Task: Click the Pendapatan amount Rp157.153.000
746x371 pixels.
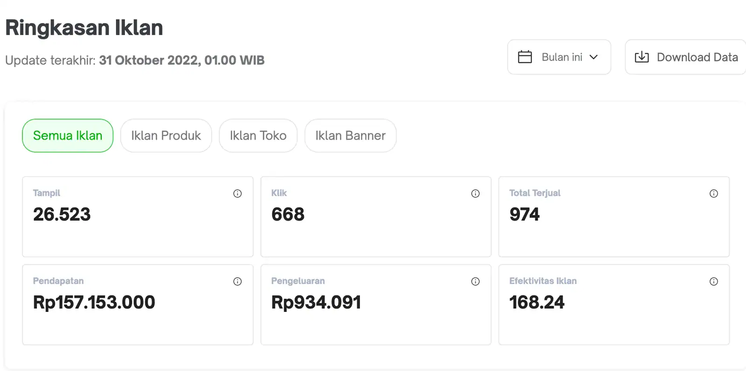Action: tap(94, 303)
